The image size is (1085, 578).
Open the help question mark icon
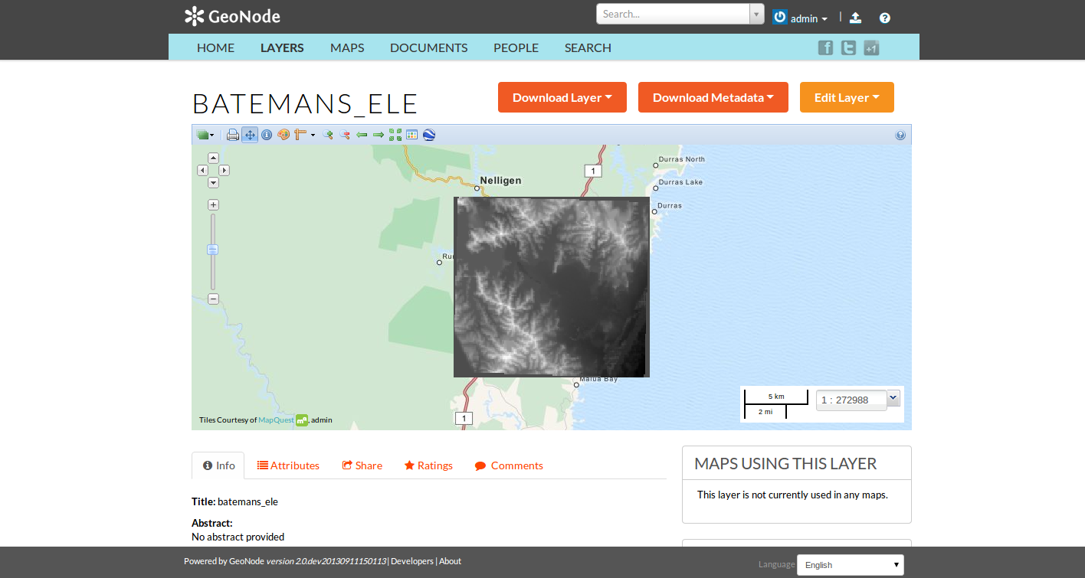885,18
